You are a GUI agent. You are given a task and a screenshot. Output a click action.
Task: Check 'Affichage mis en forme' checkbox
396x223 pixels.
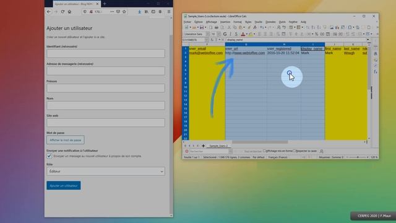click(264, 151)
